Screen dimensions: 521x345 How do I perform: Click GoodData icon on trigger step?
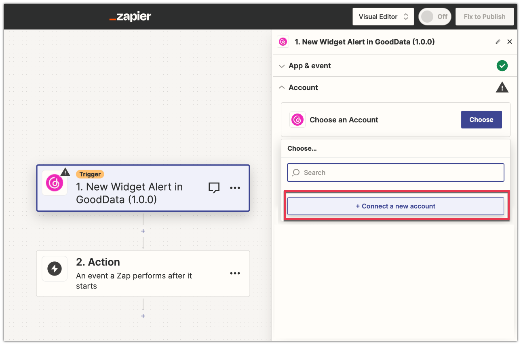click(55, 183)
